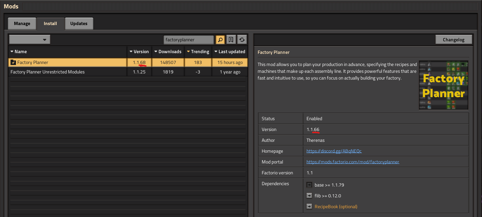Click the refresh mod list icon
The width and height of the screenshot is (482, 217).
coord(242,40)
